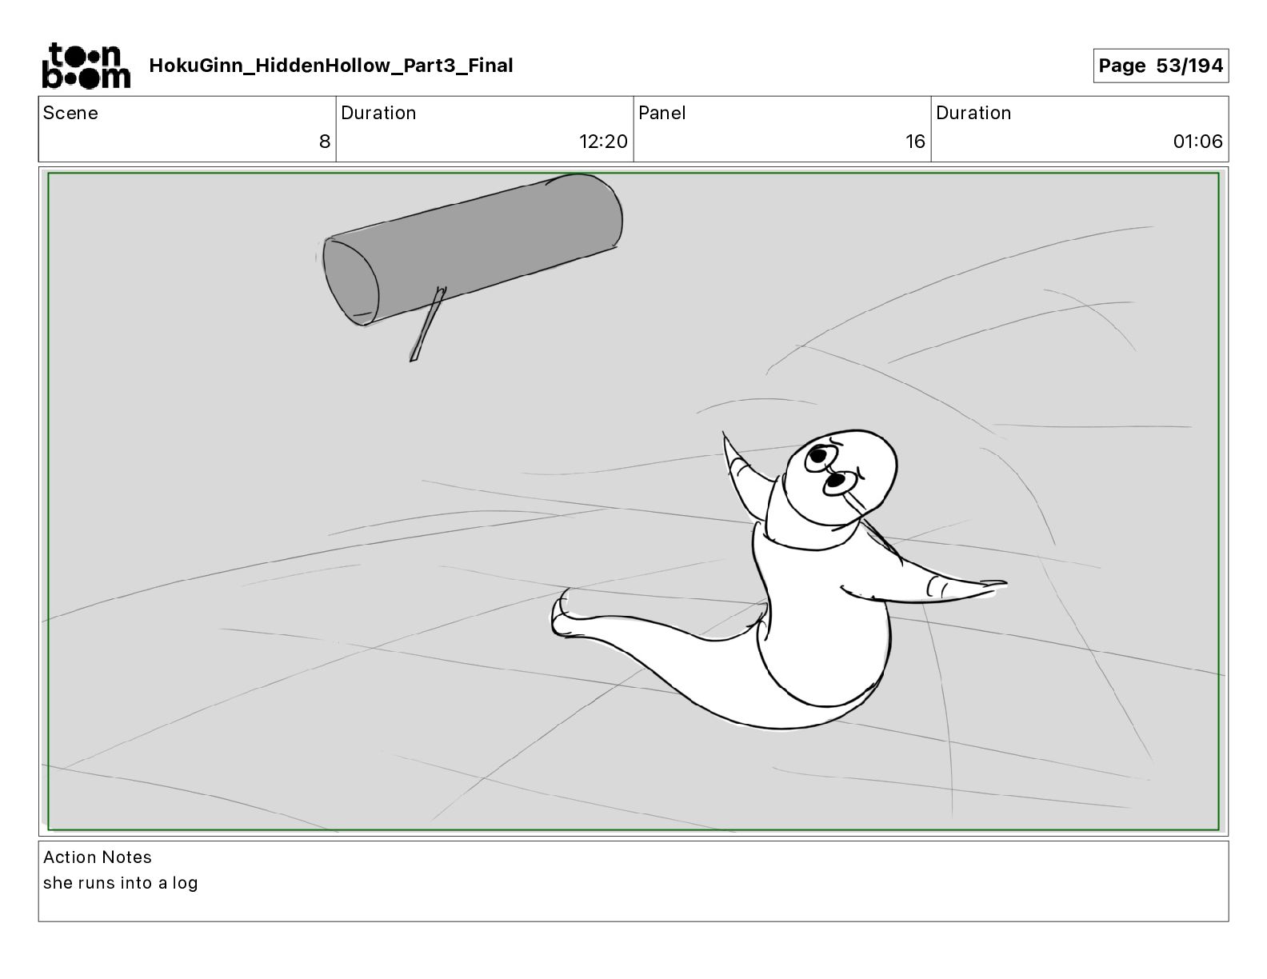Image resolution: width=1267 pixels, height=979 pixels.
Task: Select the scene duration value 12:20
Action: click(604, 142)
